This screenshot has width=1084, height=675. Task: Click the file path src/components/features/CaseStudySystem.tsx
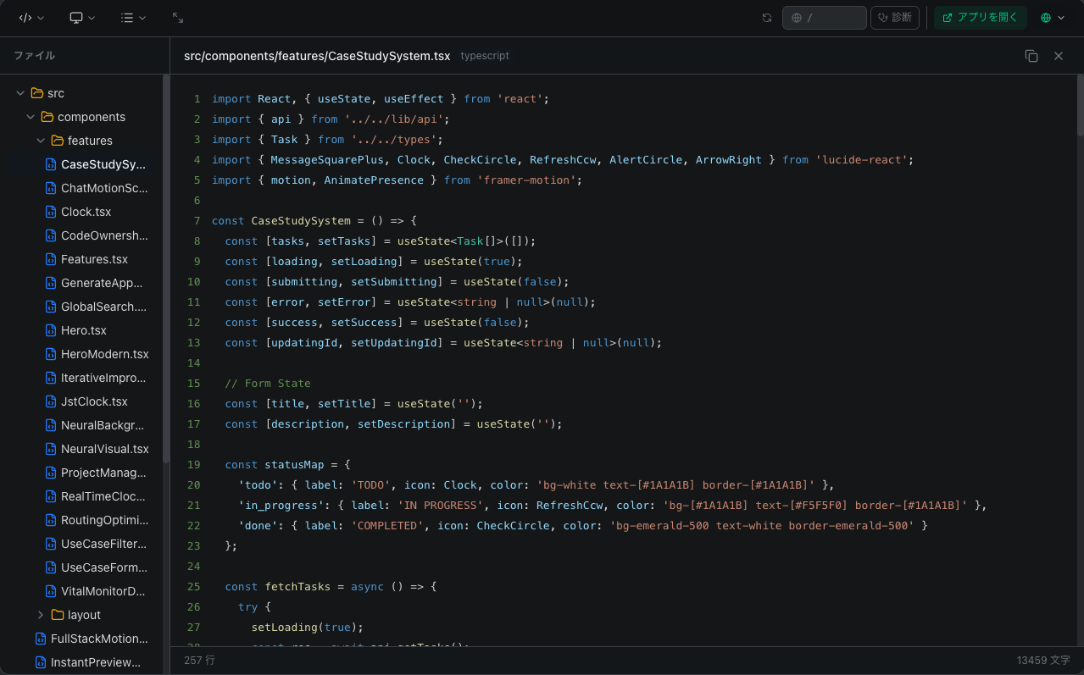point(317,56)
